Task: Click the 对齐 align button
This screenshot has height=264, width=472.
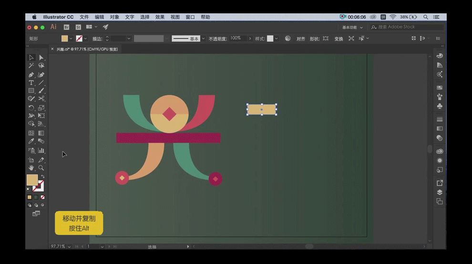Action: 301,39
